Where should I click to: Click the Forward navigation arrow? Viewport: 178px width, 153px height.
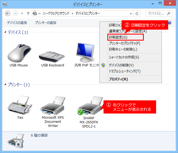(x=15, y=13)
